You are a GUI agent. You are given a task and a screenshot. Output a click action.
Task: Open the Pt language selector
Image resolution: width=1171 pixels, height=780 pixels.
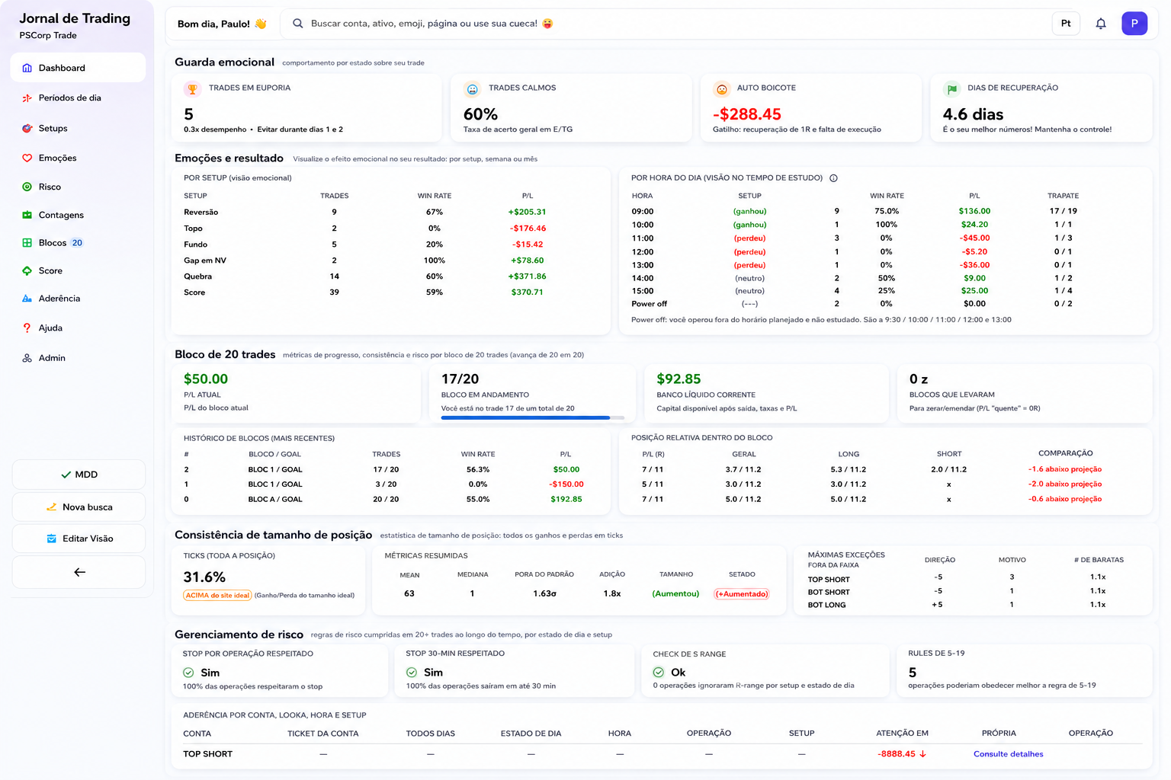[x=1066, y=24]
